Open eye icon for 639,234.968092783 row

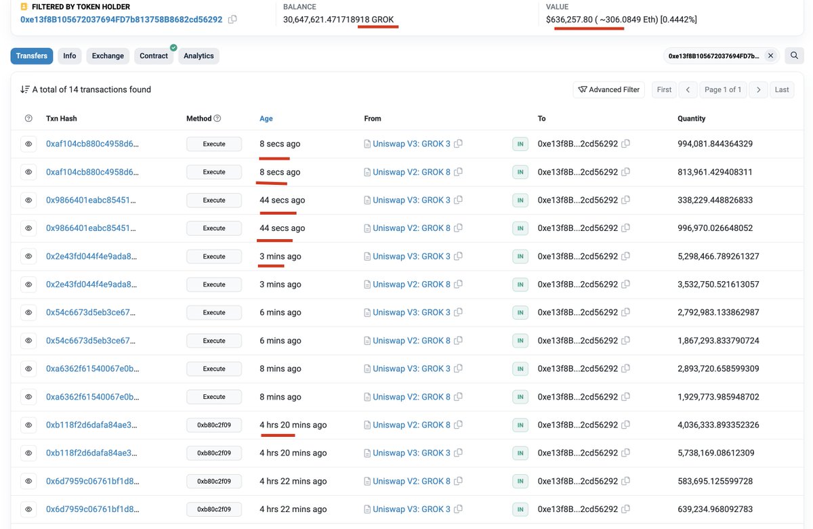pyautogui.click(x=28, y=509)
